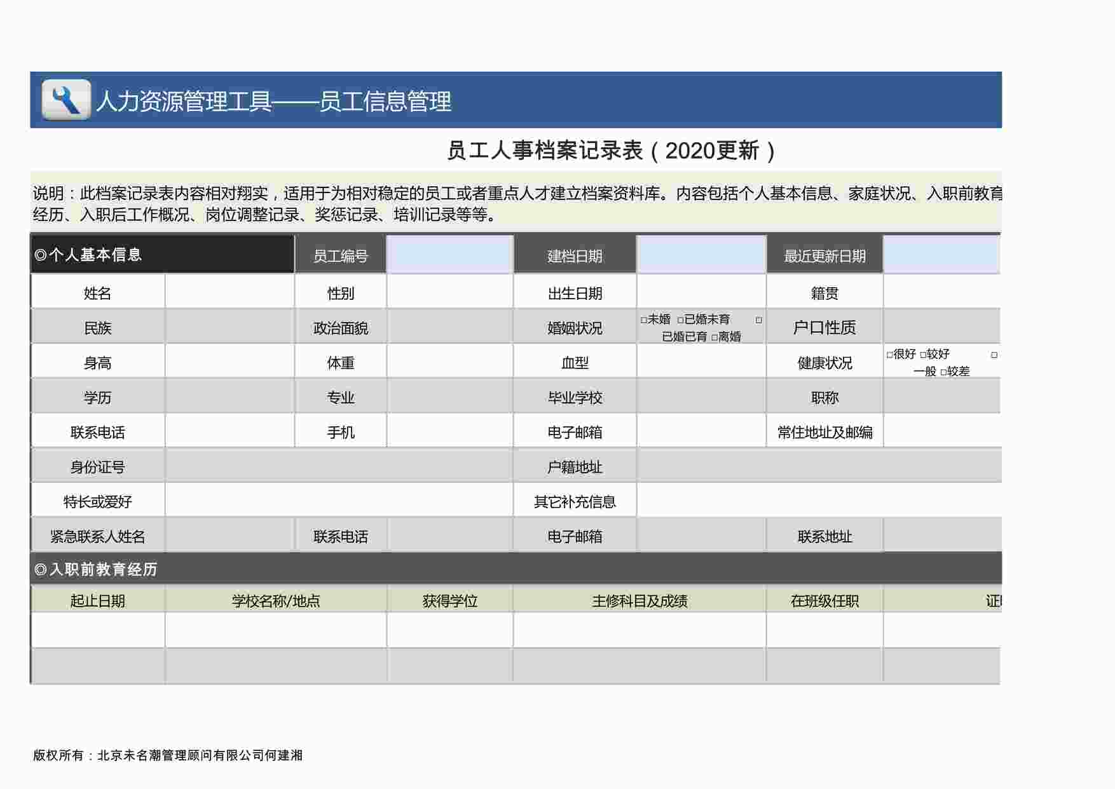Select the empty cell beside 血型
The image size is (1115, 789).
pyautogui.click(x=701, y=361)
